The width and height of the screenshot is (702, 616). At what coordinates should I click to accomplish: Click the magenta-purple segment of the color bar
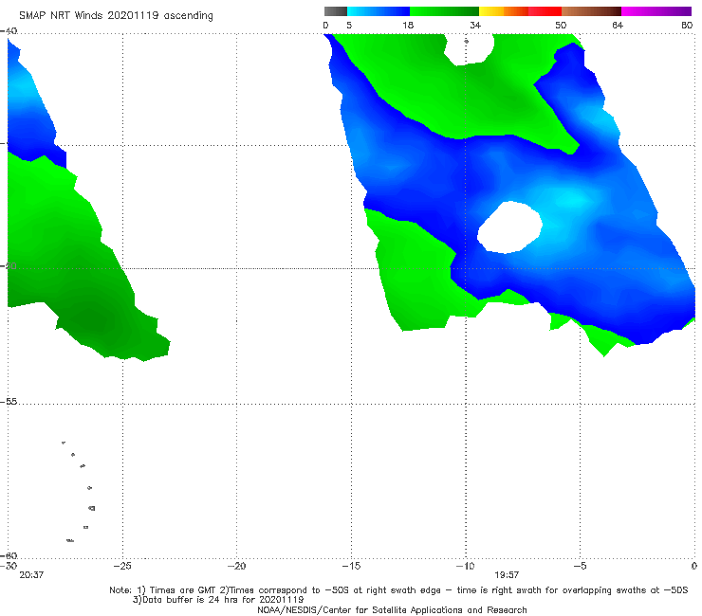tap(656, 11)
